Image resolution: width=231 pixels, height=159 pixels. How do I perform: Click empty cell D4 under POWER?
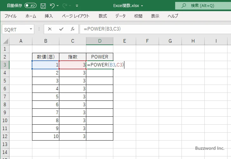point(100,73)
